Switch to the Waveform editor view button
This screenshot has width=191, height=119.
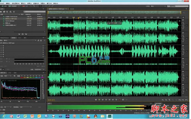[x=4, y=6]
